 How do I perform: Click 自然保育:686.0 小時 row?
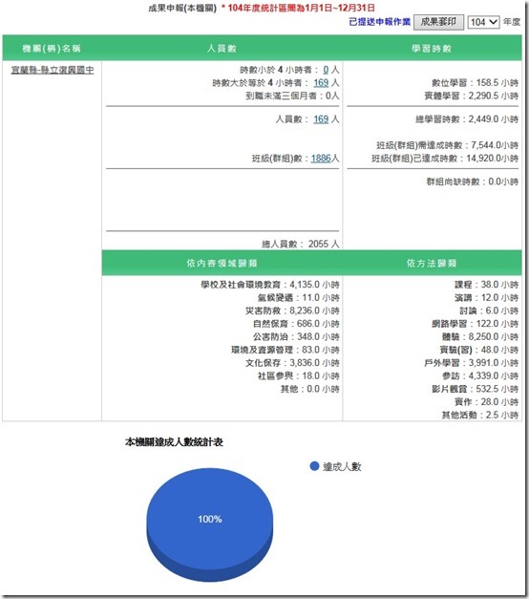[x=296, y=324]
